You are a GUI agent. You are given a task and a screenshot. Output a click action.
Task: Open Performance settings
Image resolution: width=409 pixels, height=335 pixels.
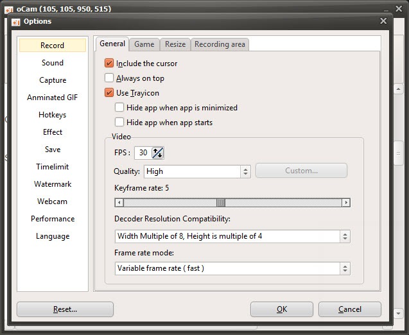[53, 219]
